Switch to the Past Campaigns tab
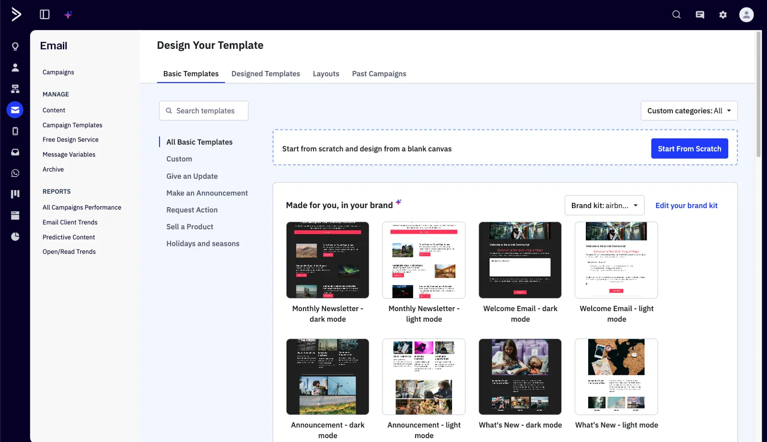This screenshot has width=767, height=442. coord(379,74)
